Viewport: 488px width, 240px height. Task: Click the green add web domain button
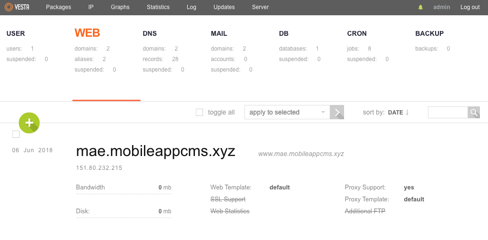[x=29, y=123]
